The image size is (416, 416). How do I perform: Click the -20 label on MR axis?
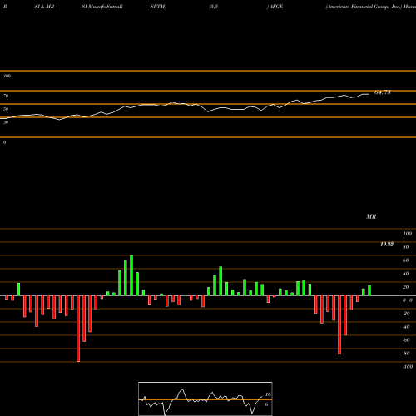[x=406, y=314]
